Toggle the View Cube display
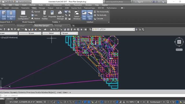Viewport: 185px width, 104px height. pyautogui.click(x=4, y=15)
